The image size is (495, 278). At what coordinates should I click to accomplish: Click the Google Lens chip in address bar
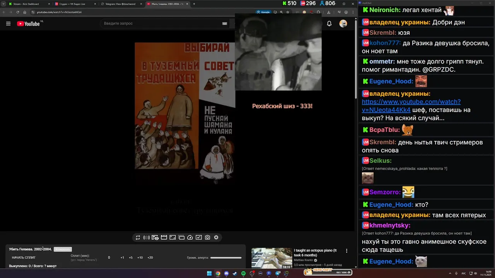[263, 12]
